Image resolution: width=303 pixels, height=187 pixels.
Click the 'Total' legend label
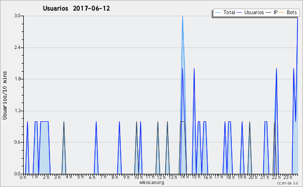click(x=229, y=12)
